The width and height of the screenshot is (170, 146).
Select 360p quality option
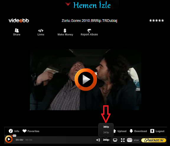106,127
